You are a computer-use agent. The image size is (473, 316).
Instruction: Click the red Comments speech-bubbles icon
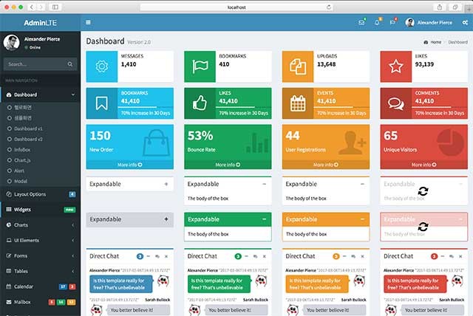(x=396, y=103)
